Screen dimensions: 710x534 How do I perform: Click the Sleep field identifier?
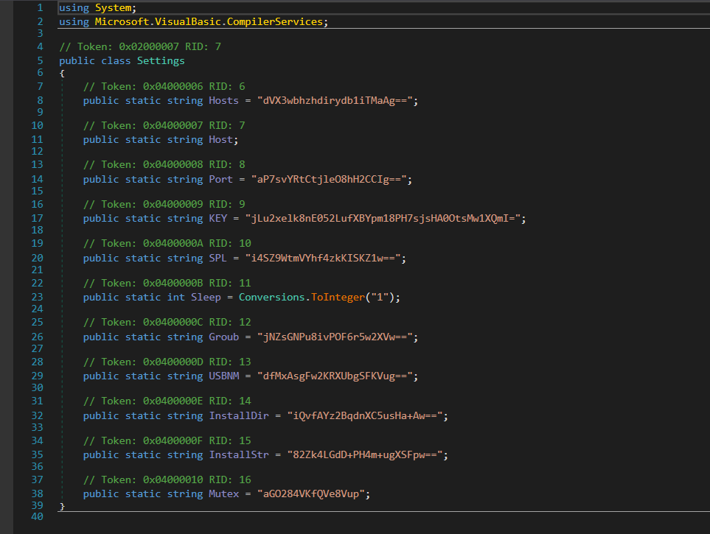pos(206,298)
